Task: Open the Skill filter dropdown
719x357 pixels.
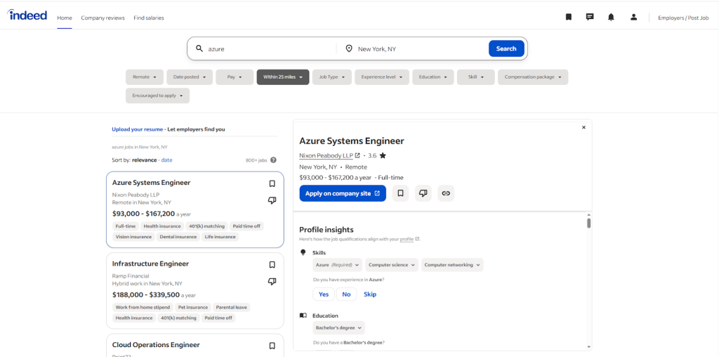Action: (476, 77)
